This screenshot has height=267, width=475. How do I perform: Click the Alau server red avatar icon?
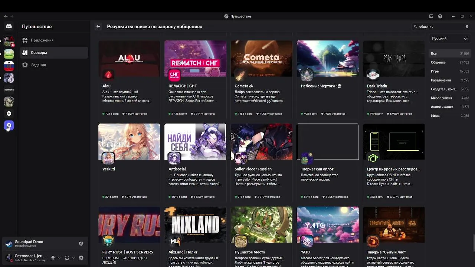(x=108, y=75)
